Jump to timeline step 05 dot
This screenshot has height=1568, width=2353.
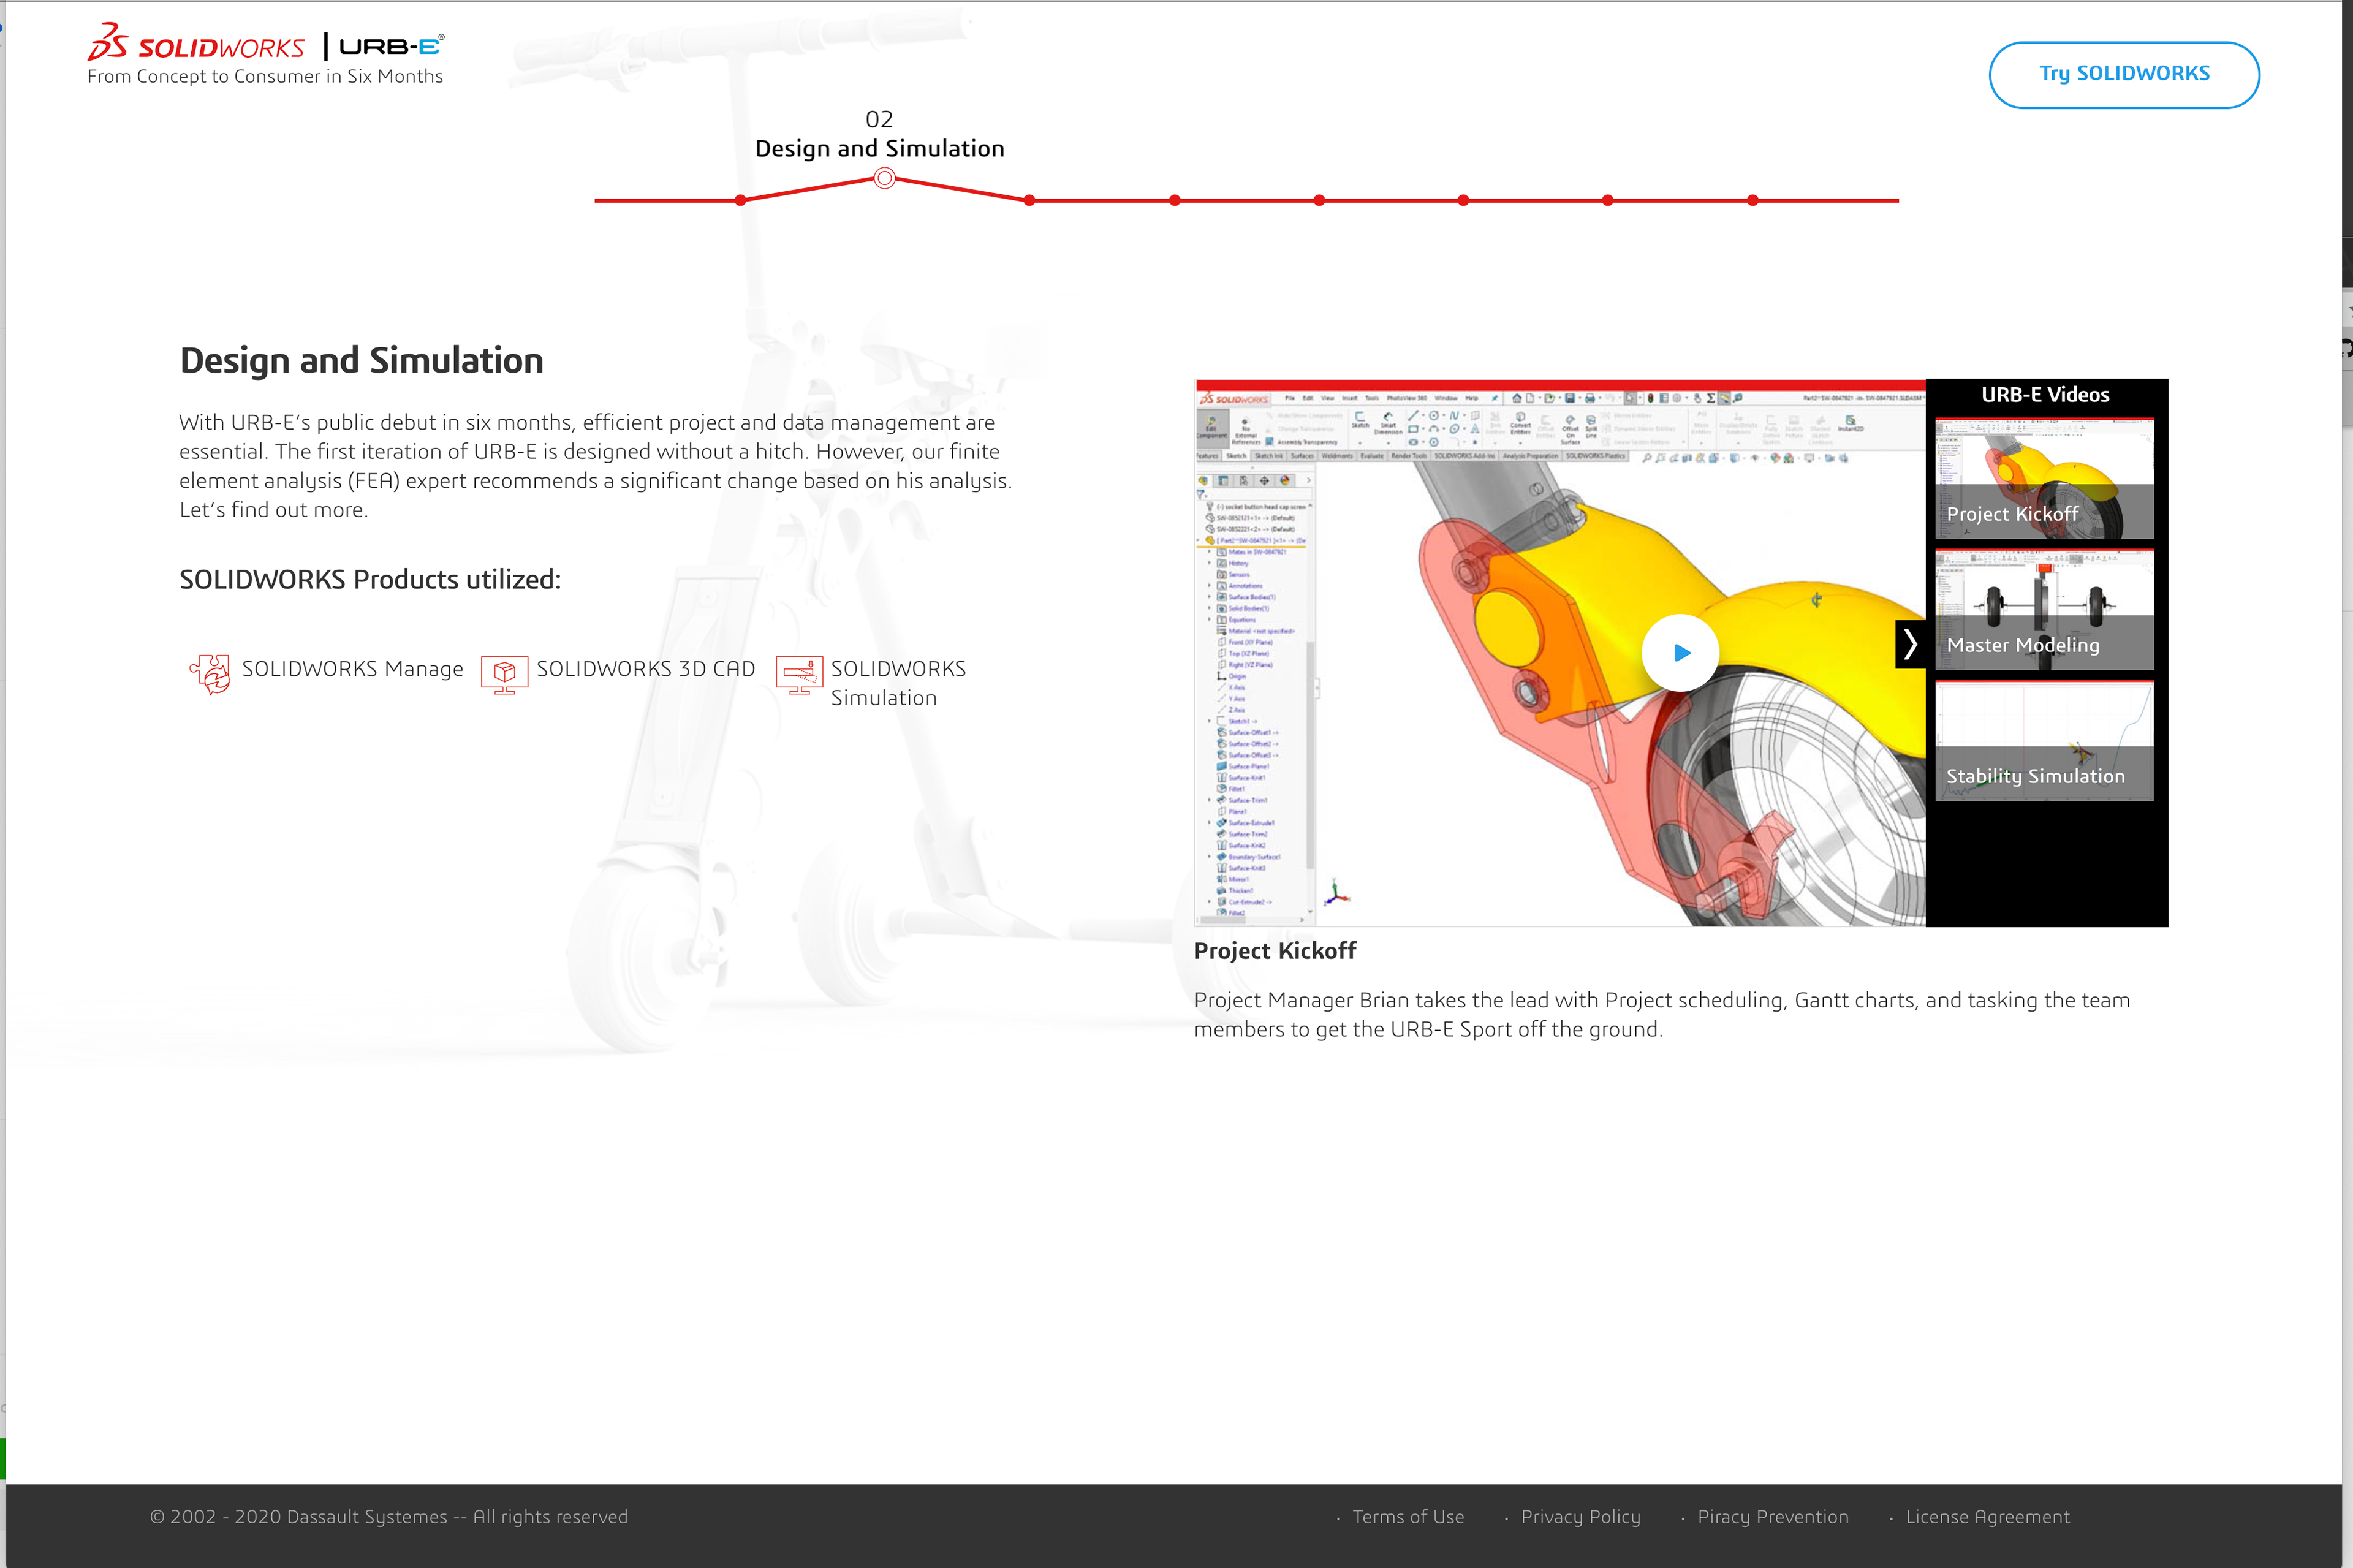click(1319, 200)
